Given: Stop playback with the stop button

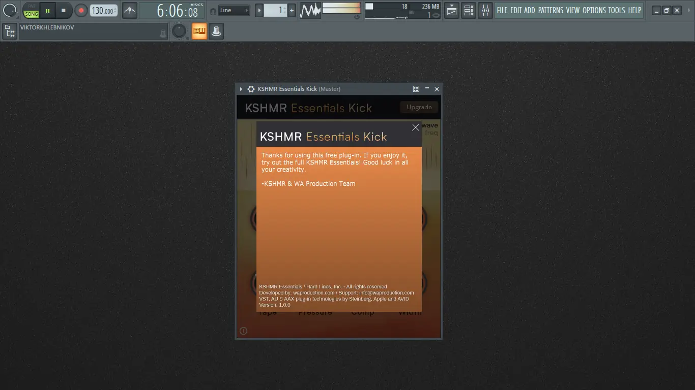Looking at the screenshot, I should [x=63, y=10].
